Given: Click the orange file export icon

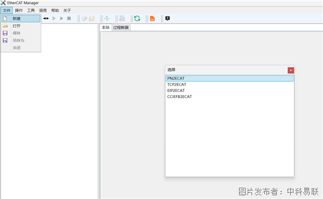Looking at the screenshot, I should pos(152,18).
